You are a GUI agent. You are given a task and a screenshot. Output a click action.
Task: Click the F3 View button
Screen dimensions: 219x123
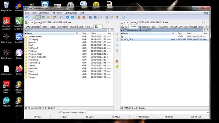pyautogui.click(x=37, y=117)
